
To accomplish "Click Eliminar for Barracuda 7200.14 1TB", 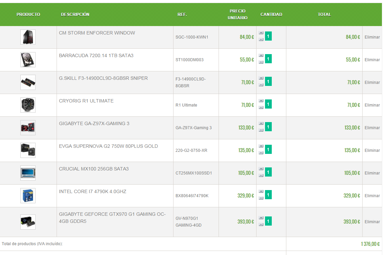I will click(372, 60).
